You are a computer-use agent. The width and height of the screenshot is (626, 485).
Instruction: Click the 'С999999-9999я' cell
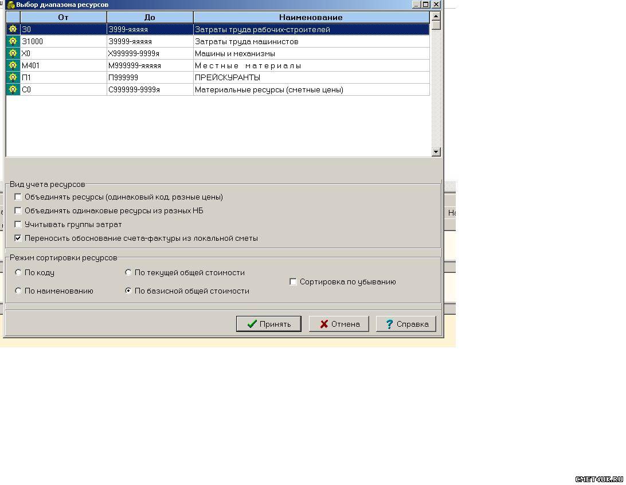(x=150, y=89)
